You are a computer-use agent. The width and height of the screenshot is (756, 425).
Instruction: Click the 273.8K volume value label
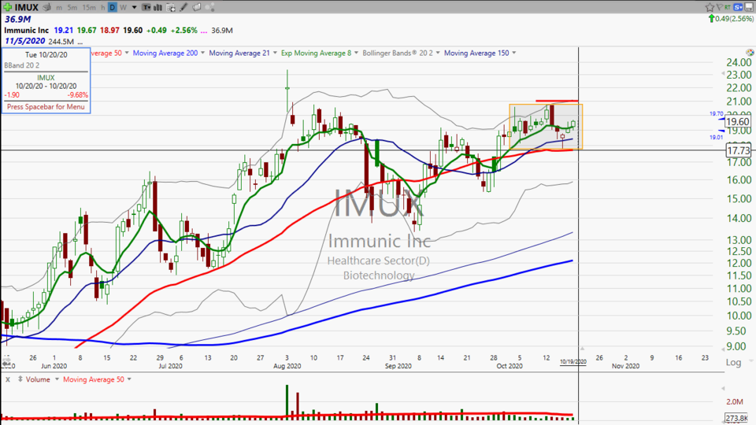tap(737, 418)
